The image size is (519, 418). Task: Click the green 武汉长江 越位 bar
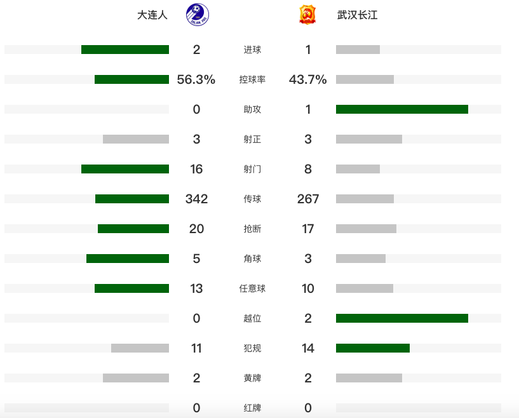402,318
